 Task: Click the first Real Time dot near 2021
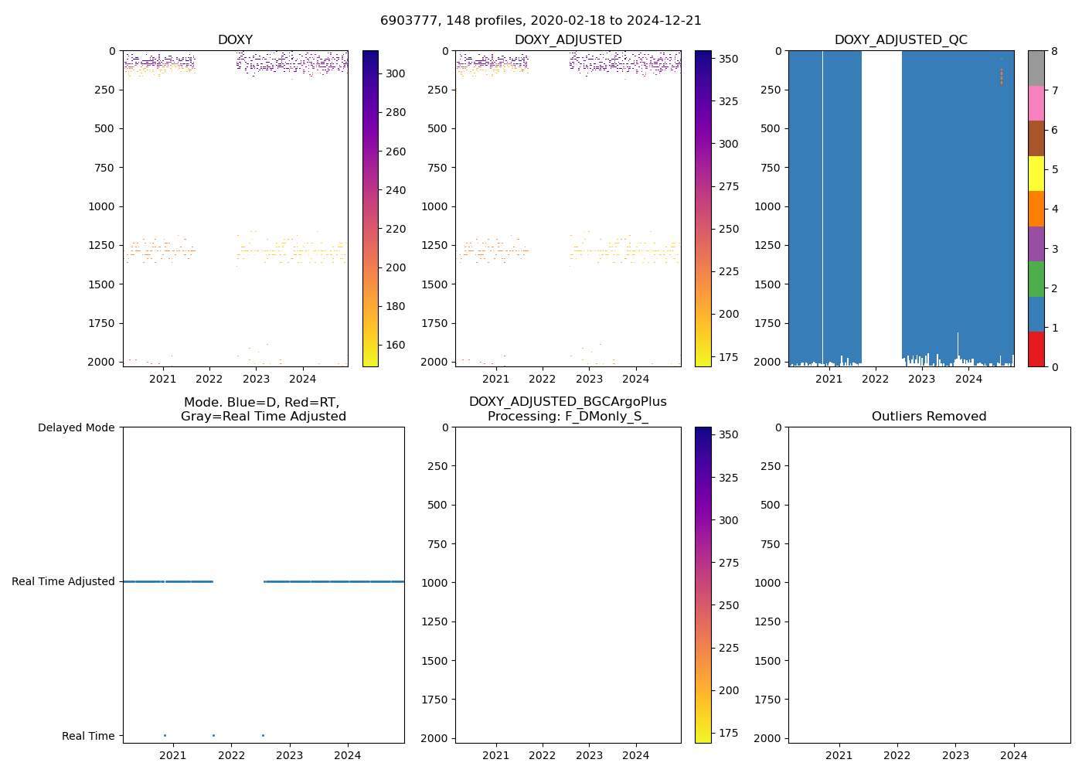point(165,735)
